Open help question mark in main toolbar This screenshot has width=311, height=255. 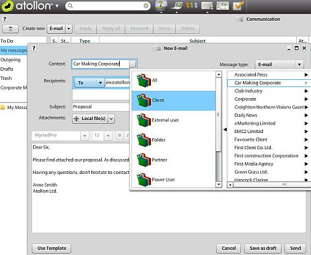point(5,19)
